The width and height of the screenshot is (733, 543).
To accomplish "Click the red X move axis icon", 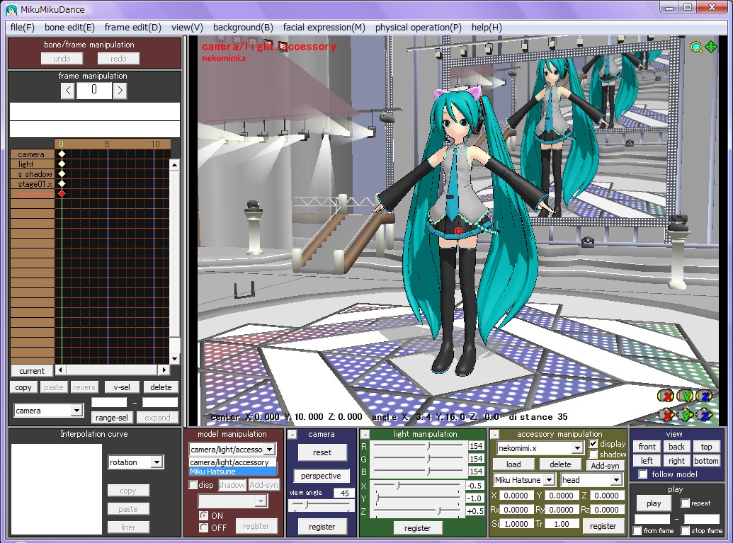I will [668, 414].
